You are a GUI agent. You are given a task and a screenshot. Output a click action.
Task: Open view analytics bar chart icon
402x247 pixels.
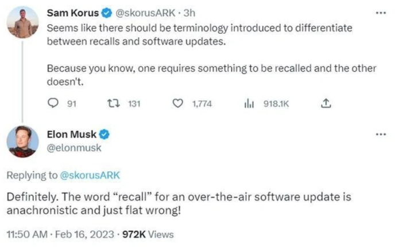click(249, 105)
